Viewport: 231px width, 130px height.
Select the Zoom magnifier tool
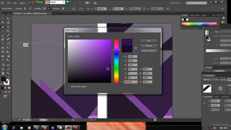(8, 73)
